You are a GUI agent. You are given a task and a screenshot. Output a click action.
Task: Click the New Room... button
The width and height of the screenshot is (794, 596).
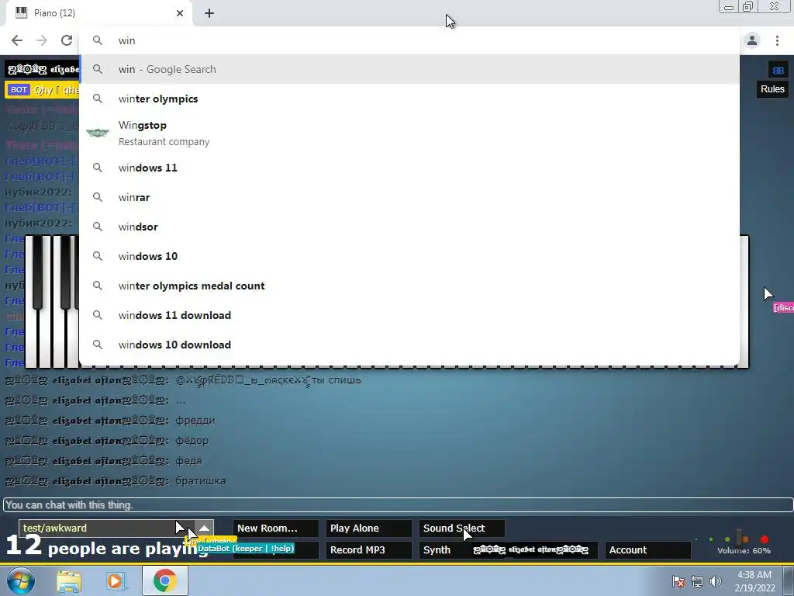[276, 528]
